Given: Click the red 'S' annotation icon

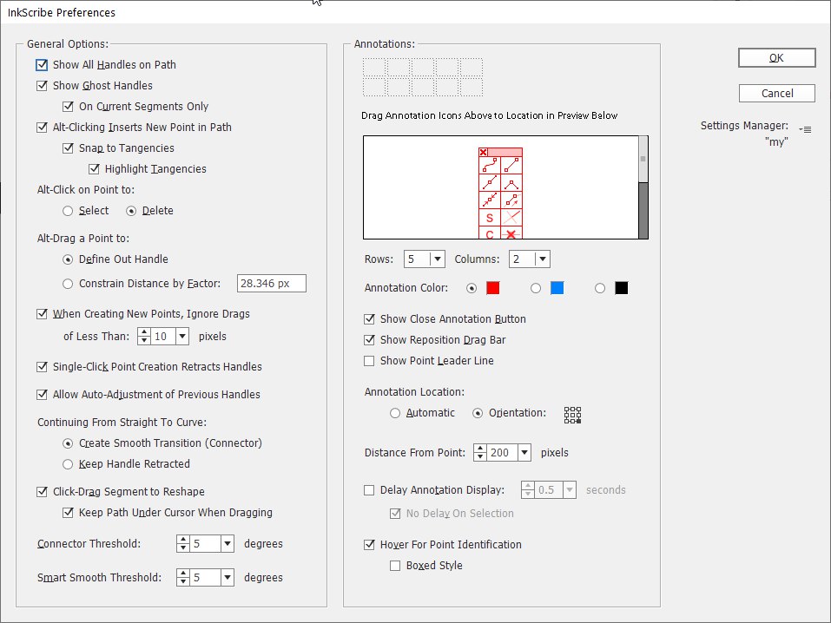Looking at the screenshot, I should pos(490,218).
